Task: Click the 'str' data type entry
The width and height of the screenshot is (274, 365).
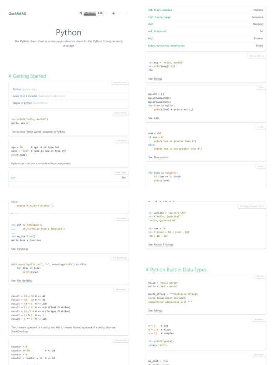Action: pos(13,178)
